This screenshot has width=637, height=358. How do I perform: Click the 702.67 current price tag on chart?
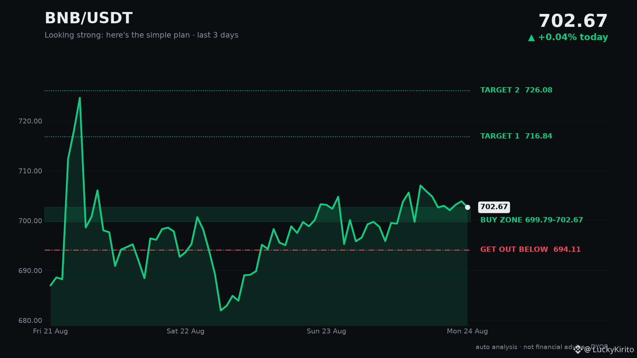tap(494, 207)
